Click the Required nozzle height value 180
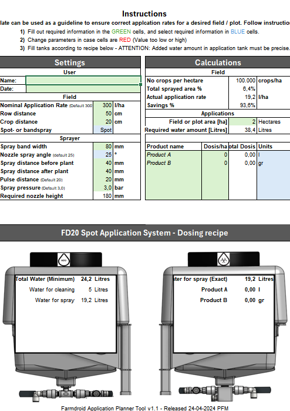290x411 pixels. (x=103, y=196)
